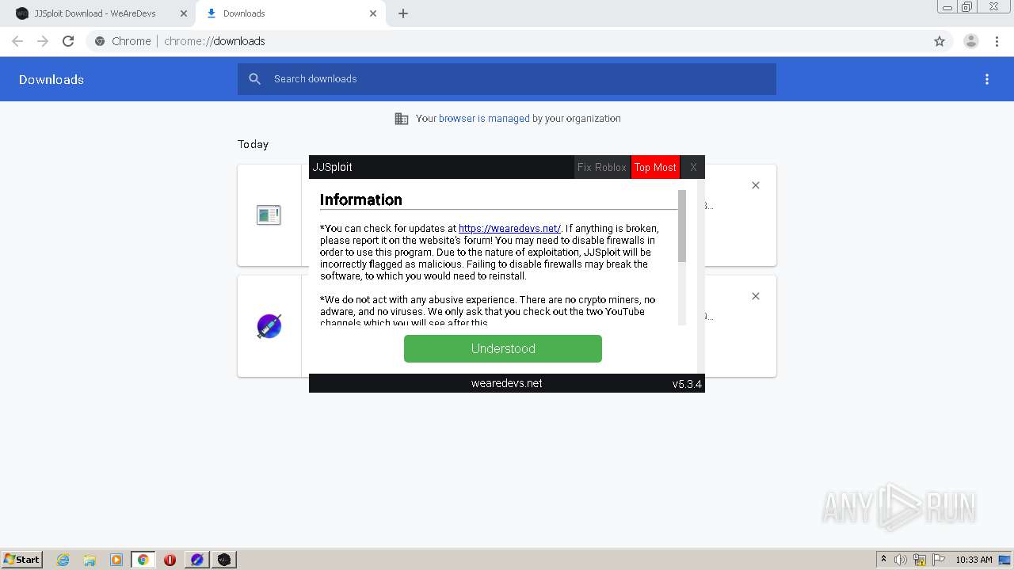Click the Information heading in JJSploit

(x=361, y=199)
